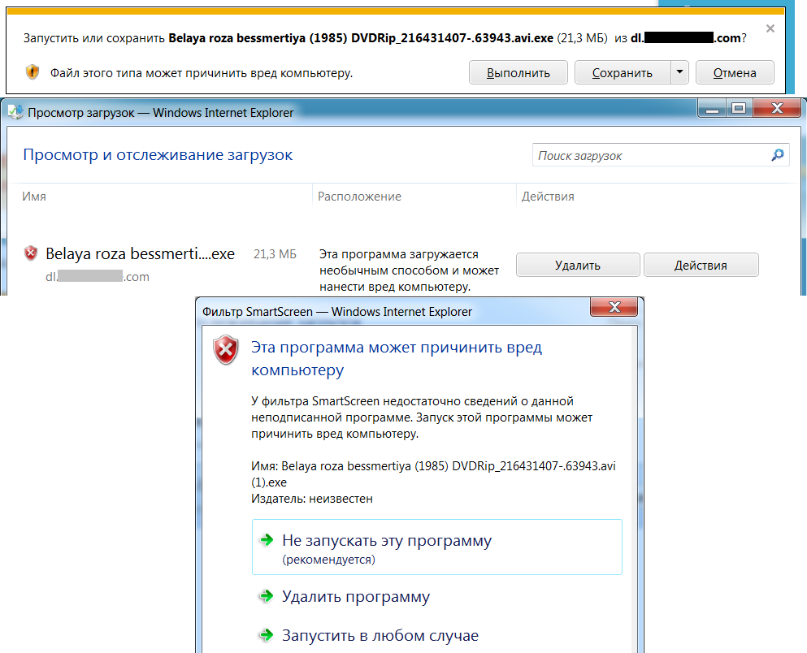Click the yellow shield warning icon
The height and width of the screenshot is (653, 807).
33,72
